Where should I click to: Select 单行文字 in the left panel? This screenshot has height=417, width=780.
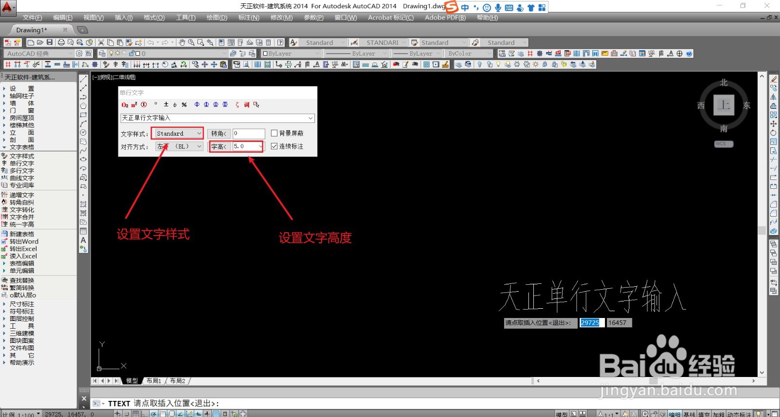click(21, 163)
